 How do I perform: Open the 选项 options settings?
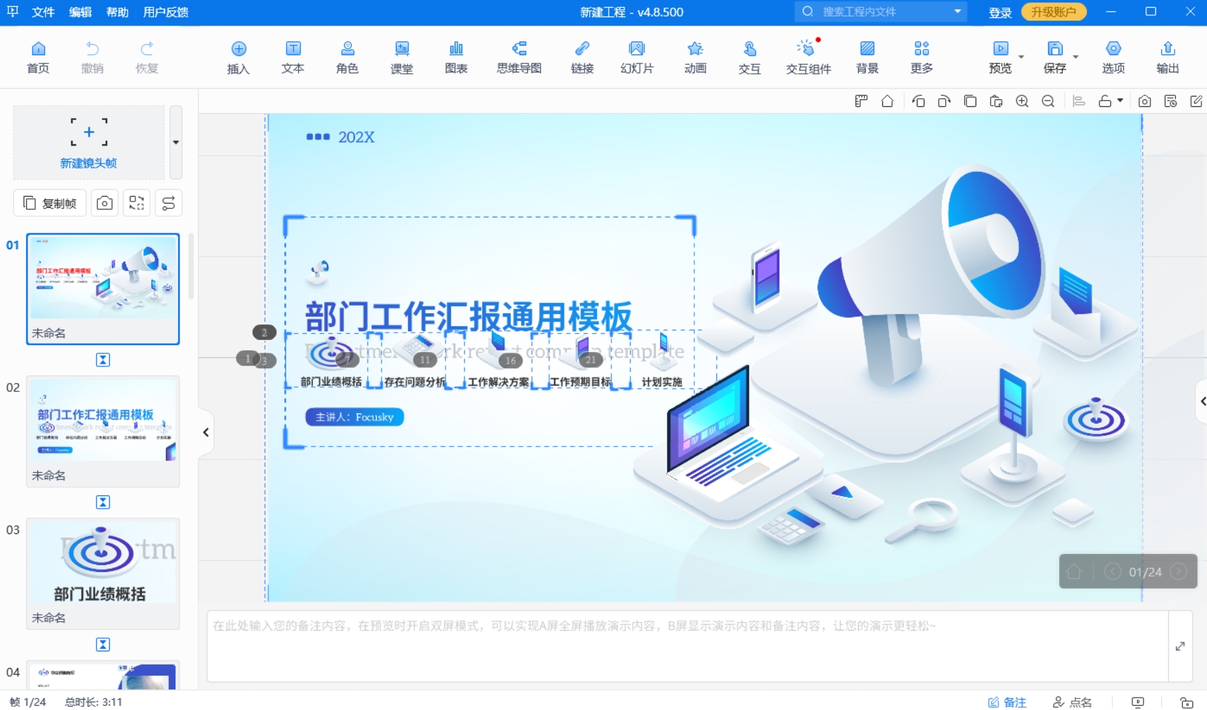[x=1113, y=57]
